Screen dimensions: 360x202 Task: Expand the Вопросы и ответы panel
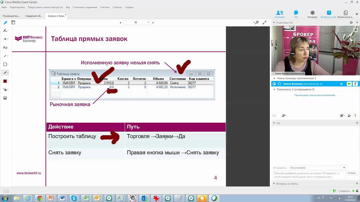(274, 183)
